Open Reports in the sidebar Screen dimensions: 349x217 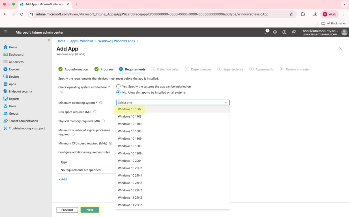pos(11,99)
